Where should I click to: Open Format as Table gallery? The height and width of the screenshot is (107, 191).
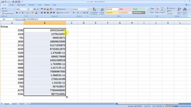(102, 11)
